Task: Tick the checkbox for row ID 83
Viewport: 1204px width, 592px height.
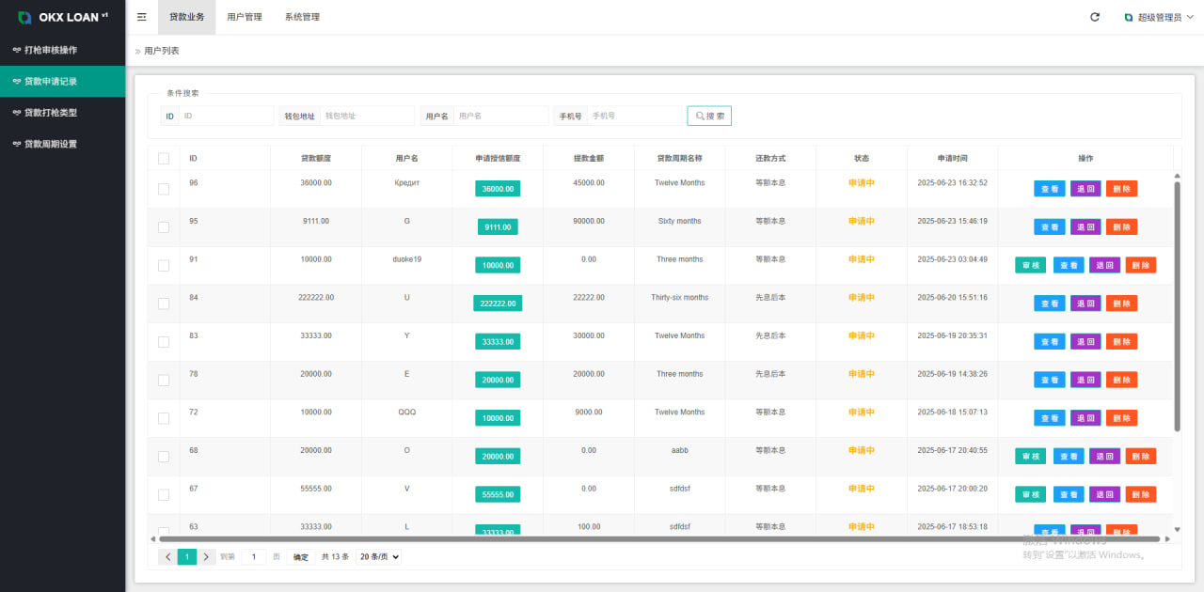Action: click(x=164, y=342)
